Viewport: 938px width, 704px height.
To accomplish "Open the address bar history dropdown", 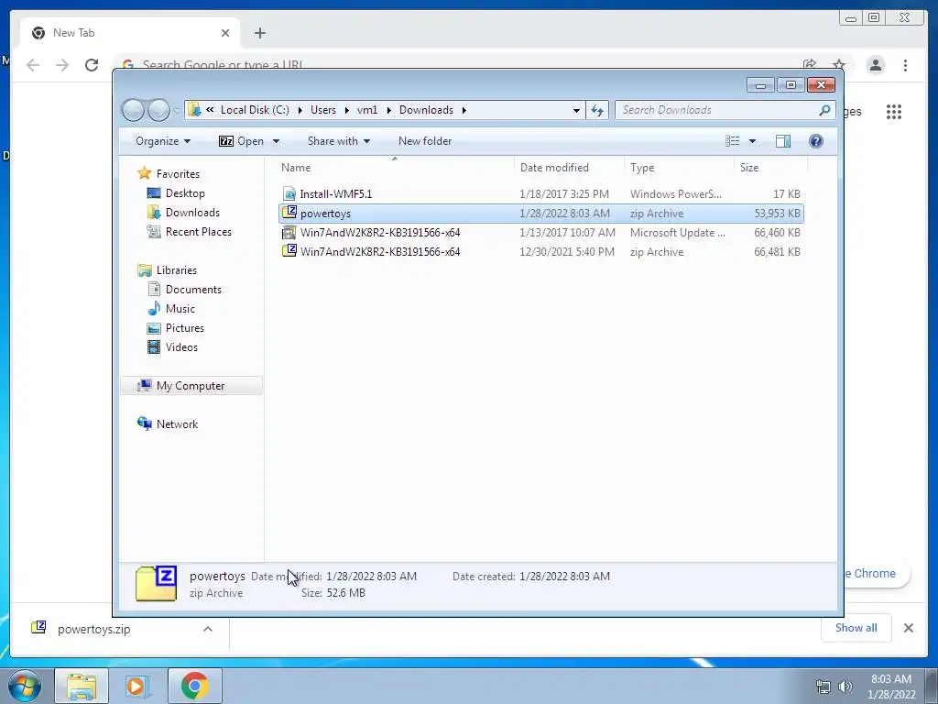I will [x=576, y=110].
